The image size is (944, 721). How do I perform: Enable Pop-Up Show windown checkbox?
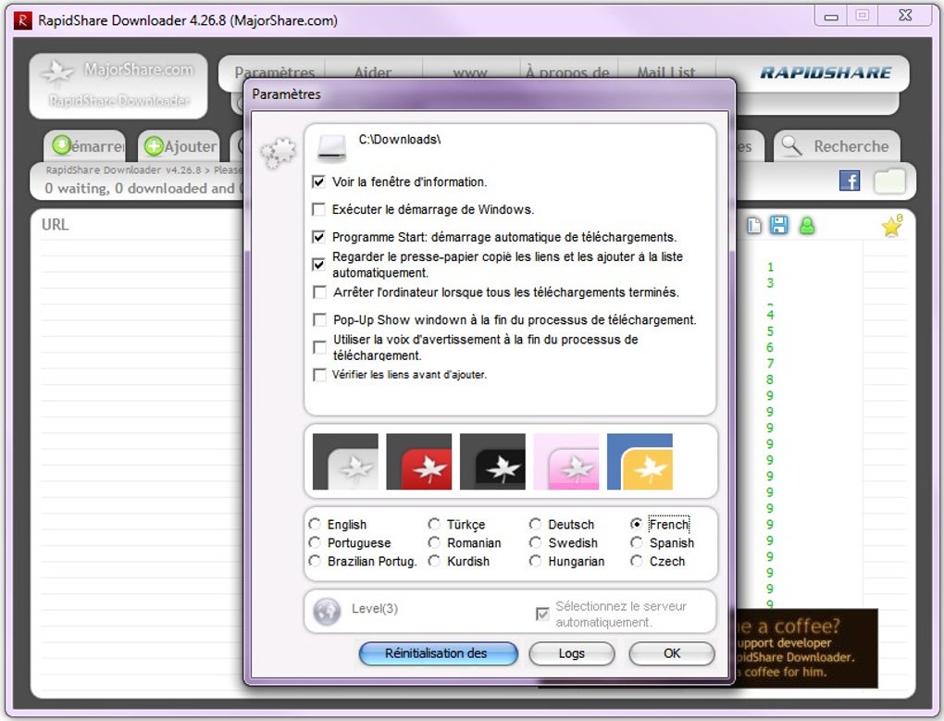coord(319,319)
